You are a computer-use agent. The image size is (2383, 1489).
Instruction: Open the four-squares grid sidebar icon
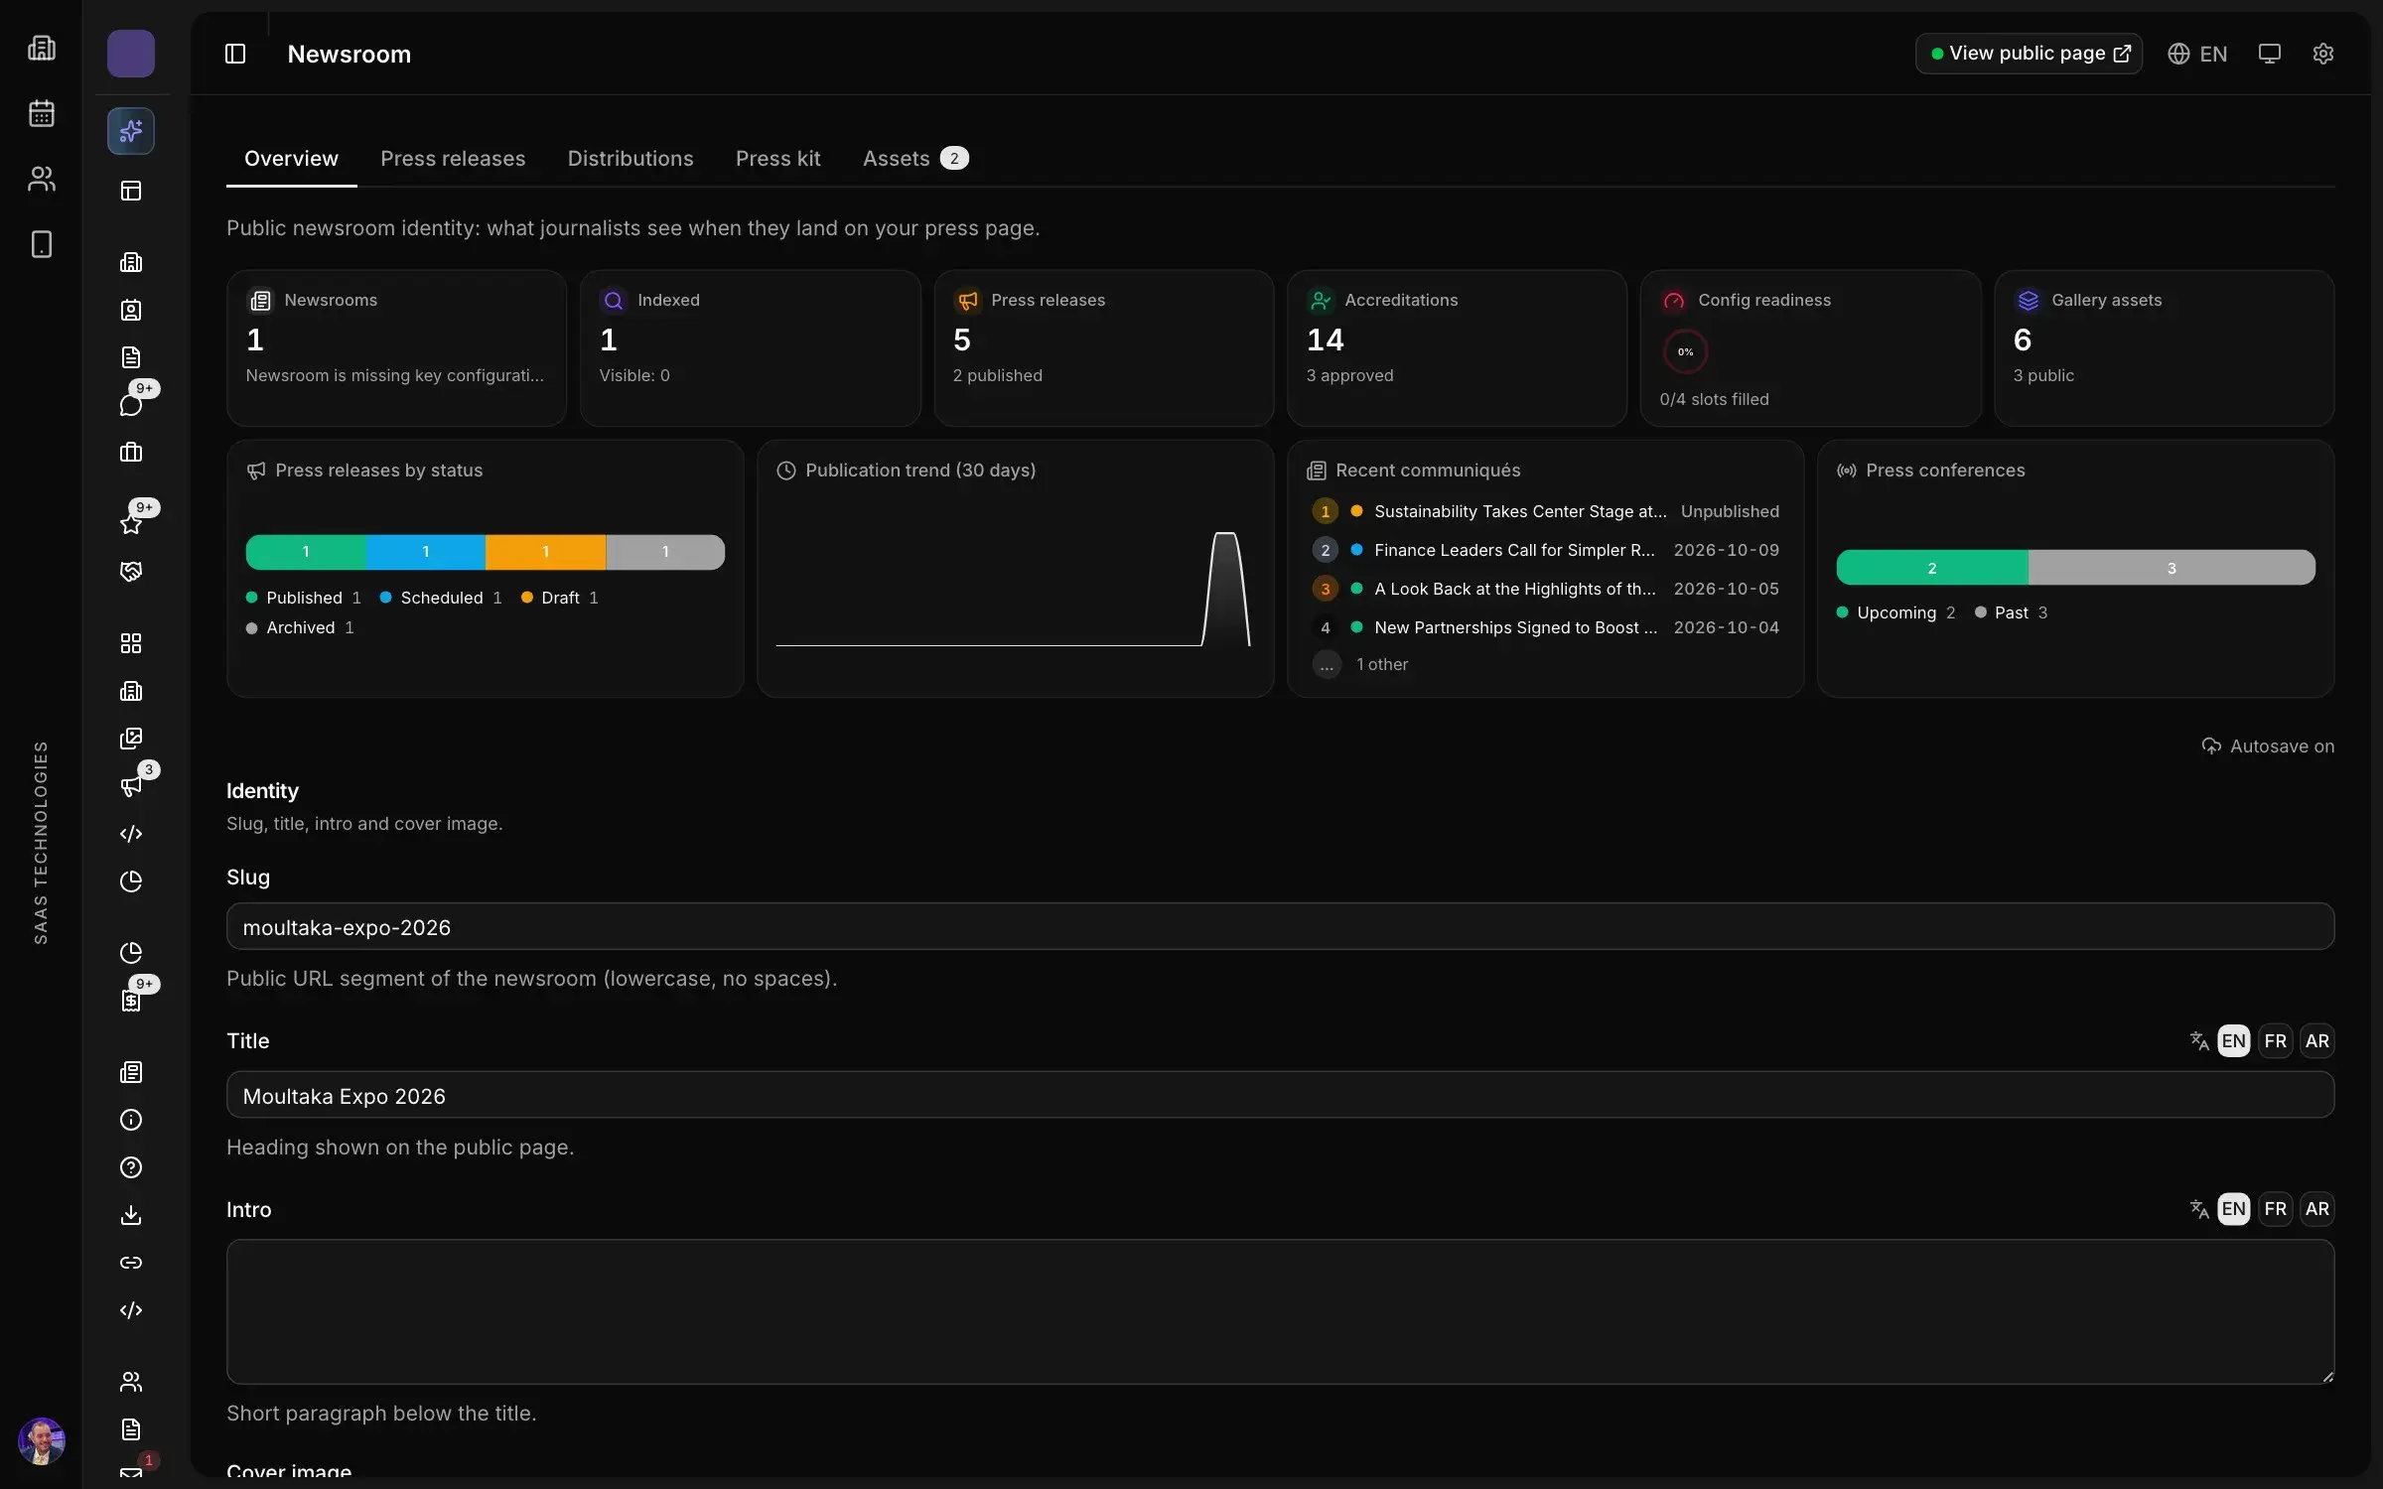click(x=131, y=643)
